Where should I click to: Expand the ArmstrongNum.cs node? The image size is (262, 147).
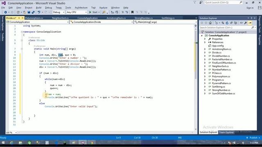tap(205, 49)
